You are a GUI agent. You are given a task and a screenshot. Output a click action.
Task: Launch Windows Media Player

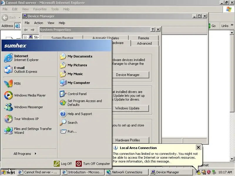tap(30, 95)
